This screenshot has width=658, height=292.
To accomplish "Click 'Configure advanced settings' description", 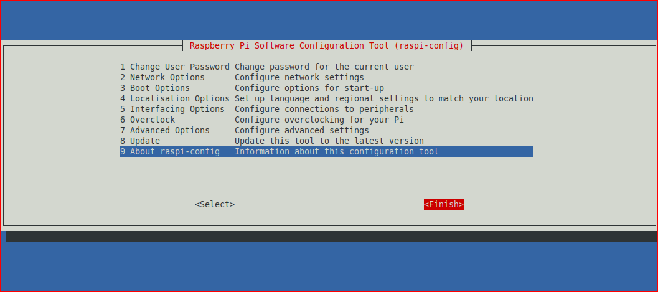I will [302, 130].
